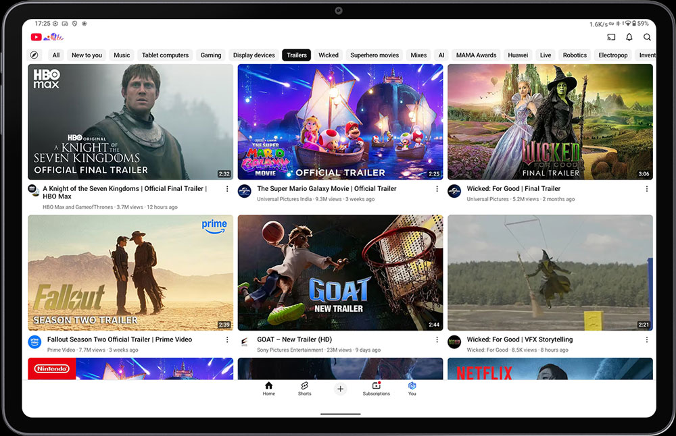Tap the Home icon in bottom bar
This screenshot has height=436, width=676.
269,388
